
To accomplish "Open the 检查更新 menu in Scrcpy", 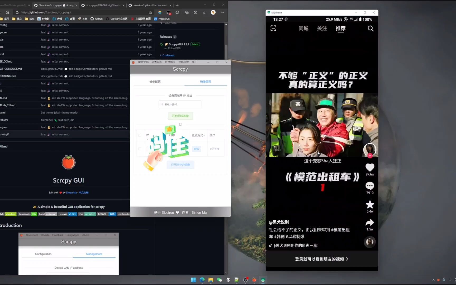I will [x=157, y=62].
